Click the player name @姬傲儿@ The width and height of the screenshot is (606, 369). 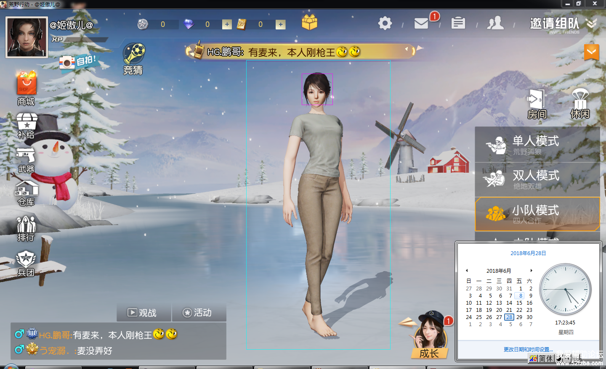(72, 25)
